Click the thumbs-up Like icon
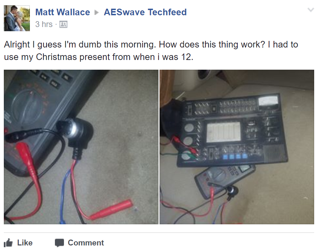Image resolution: width=318 pixels, height=251 pixels. pos(8,242)
